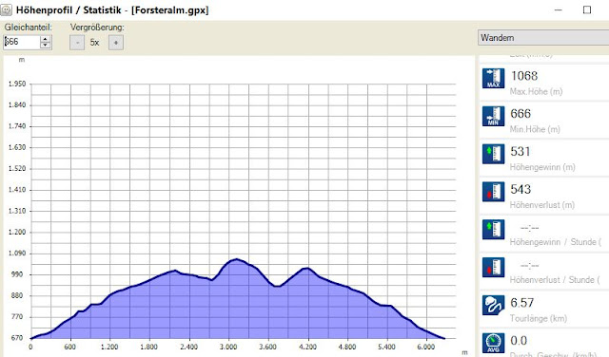Click the Max.Höhe (m) label
Screen dimensions: 609x357
pyautogui.click(x=536, y=92)
